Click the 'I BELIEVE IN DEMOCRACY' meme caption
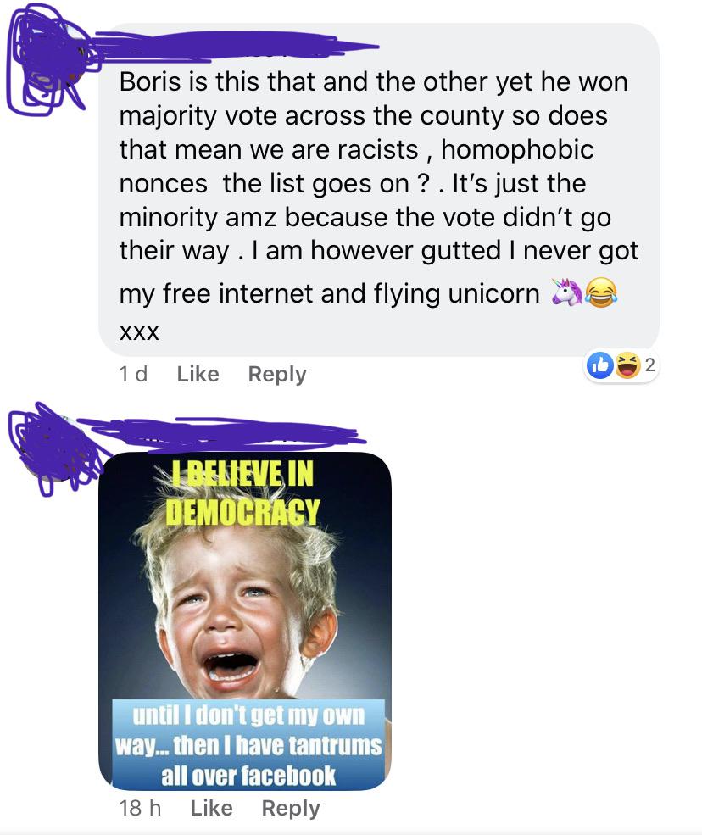Viewport: 702px width, 835px height. (242, 493)
